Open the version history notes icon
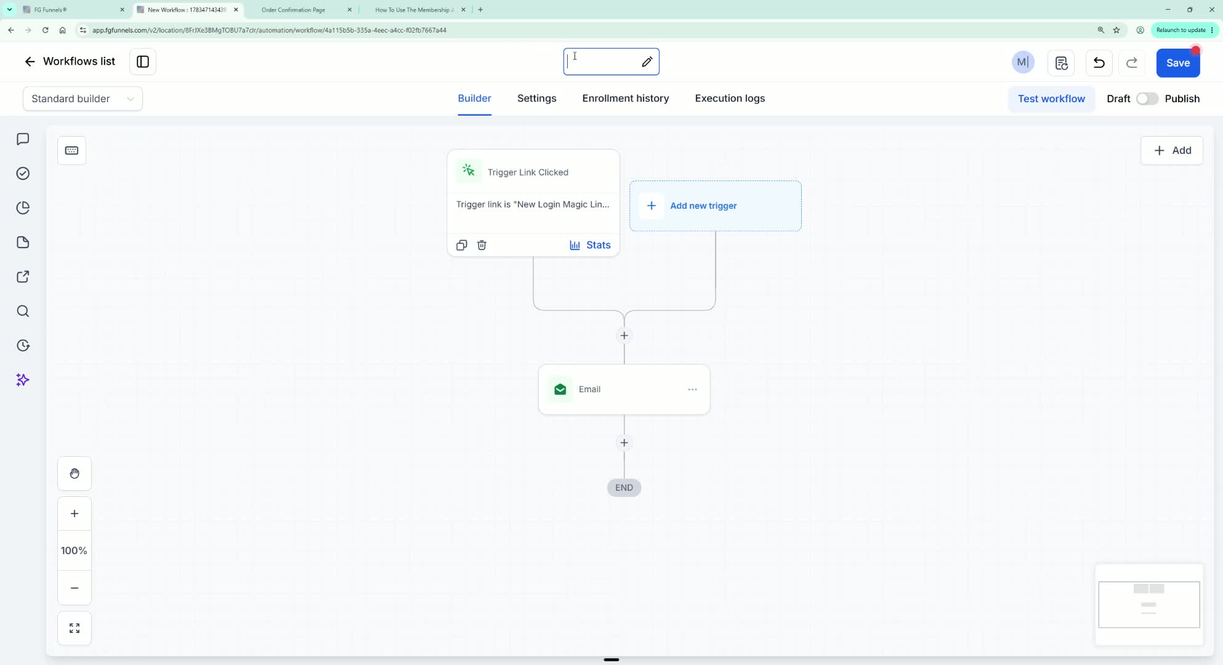Screen dimensions: 1223x665 point(1061,63)
